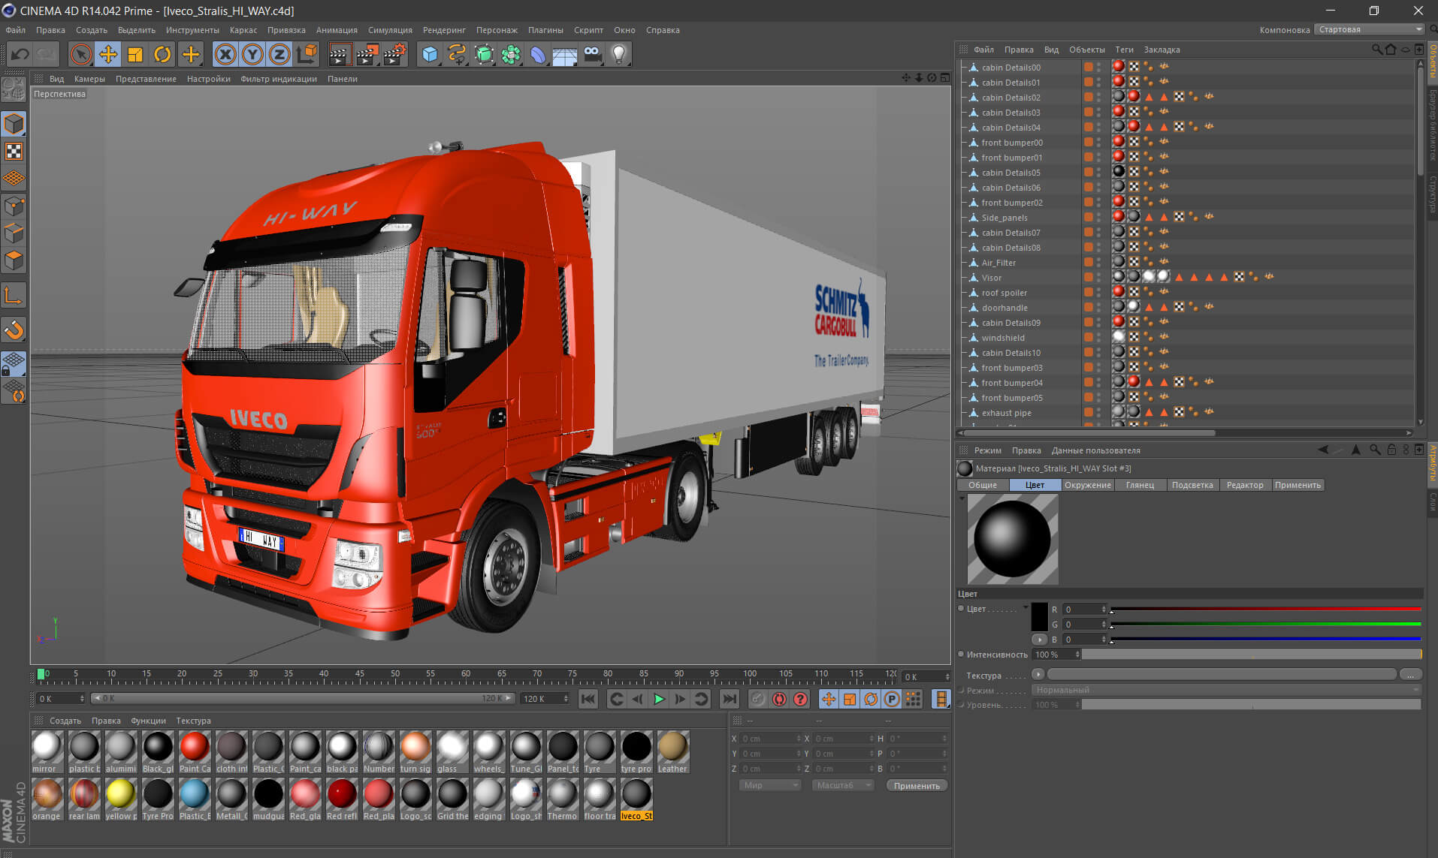Image resolution: width=1438 pixels, height=858 pixels.
Task: Click the Record Active Objects button
Action: pyautogui.click(x=758, y=699)
